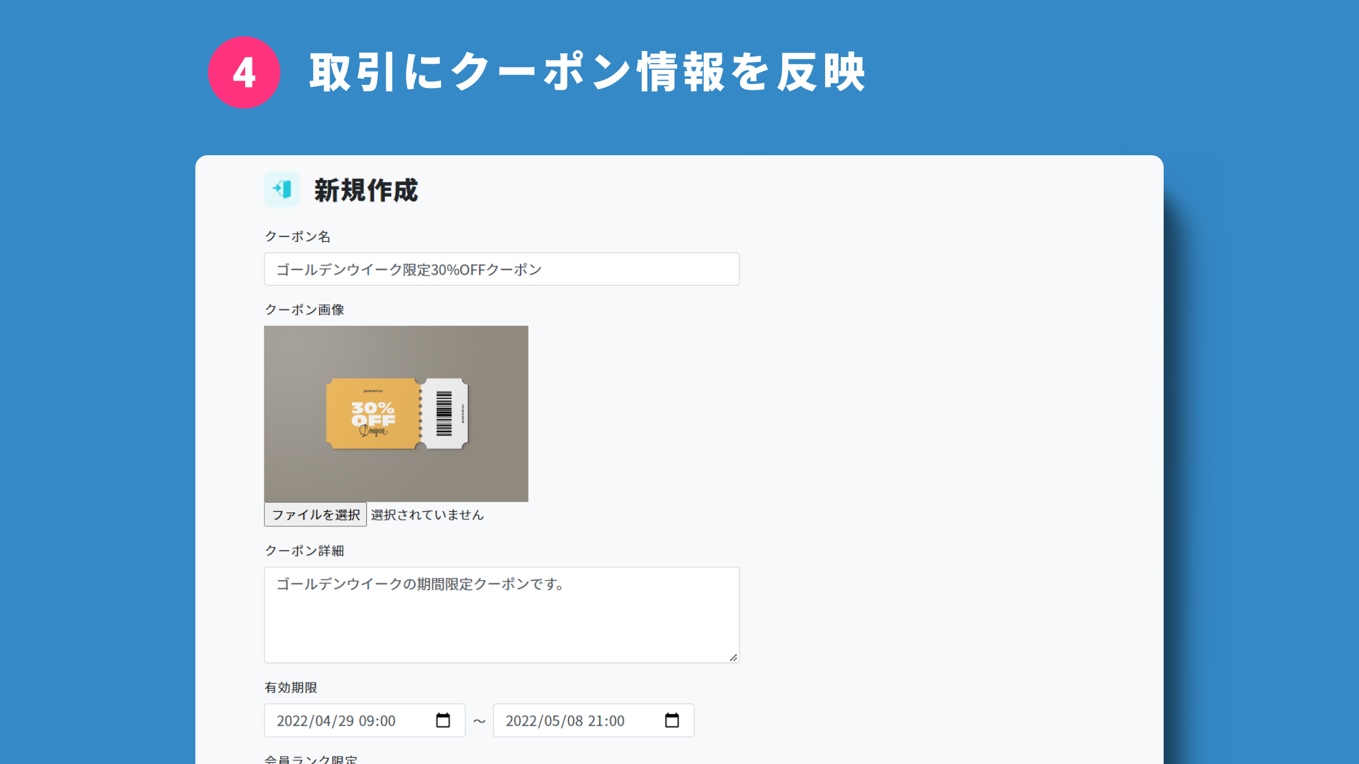Focus the クーポン名 input field
The width and height of the screenshot is (1359, 764).
pyautogui.click(x=501, y=269)
